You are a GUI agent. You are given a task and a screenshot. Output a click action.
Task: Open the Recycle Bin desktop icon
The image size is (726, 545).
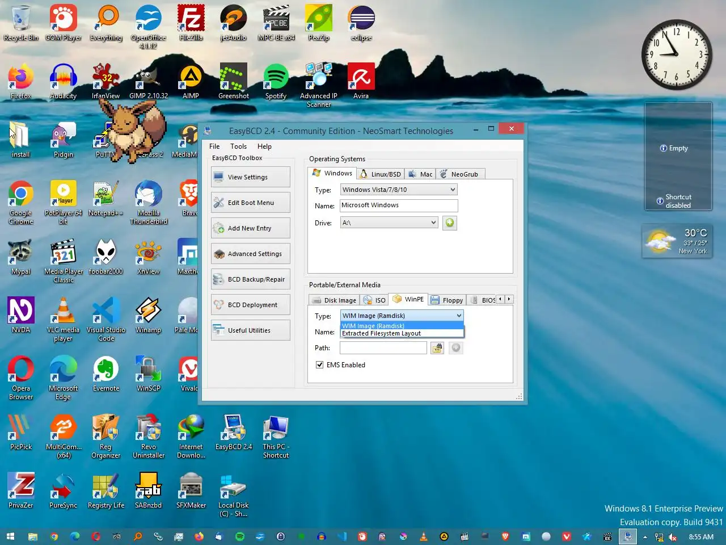[x=21, y=23]
